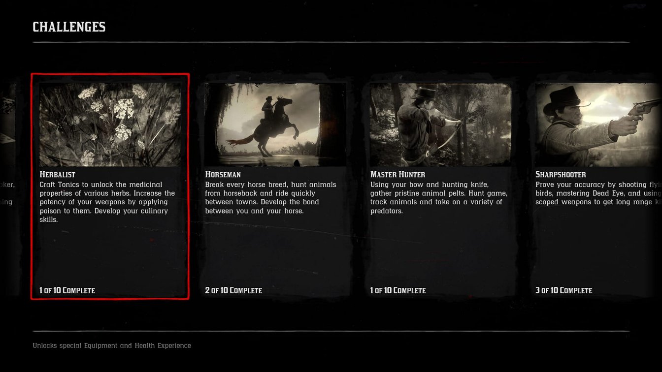Click the Herbalist card title
Viewport: 662px width, 372px height.
point(58,175)
